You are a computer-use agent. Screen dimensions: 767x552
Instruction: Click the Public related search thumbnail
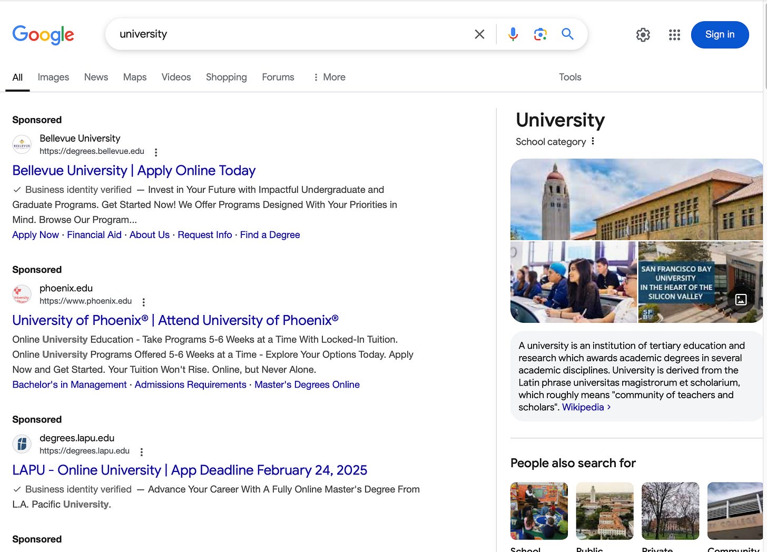coord(605,511)
